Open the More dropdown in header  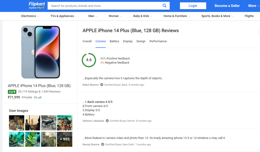(x=254, y=6)
